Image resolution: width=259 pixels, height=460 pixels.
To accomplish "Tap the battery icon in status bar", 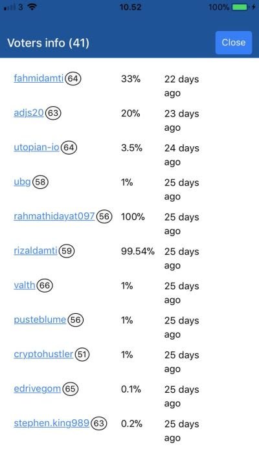I will pyautogui.click(x=240, y=7).
